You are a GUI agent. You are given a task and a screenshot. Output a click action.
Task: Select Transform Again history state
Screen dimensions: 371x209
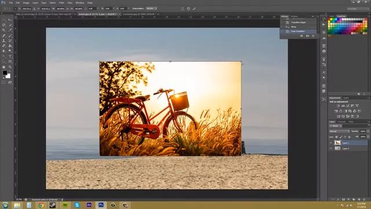[x=299, y=22]
